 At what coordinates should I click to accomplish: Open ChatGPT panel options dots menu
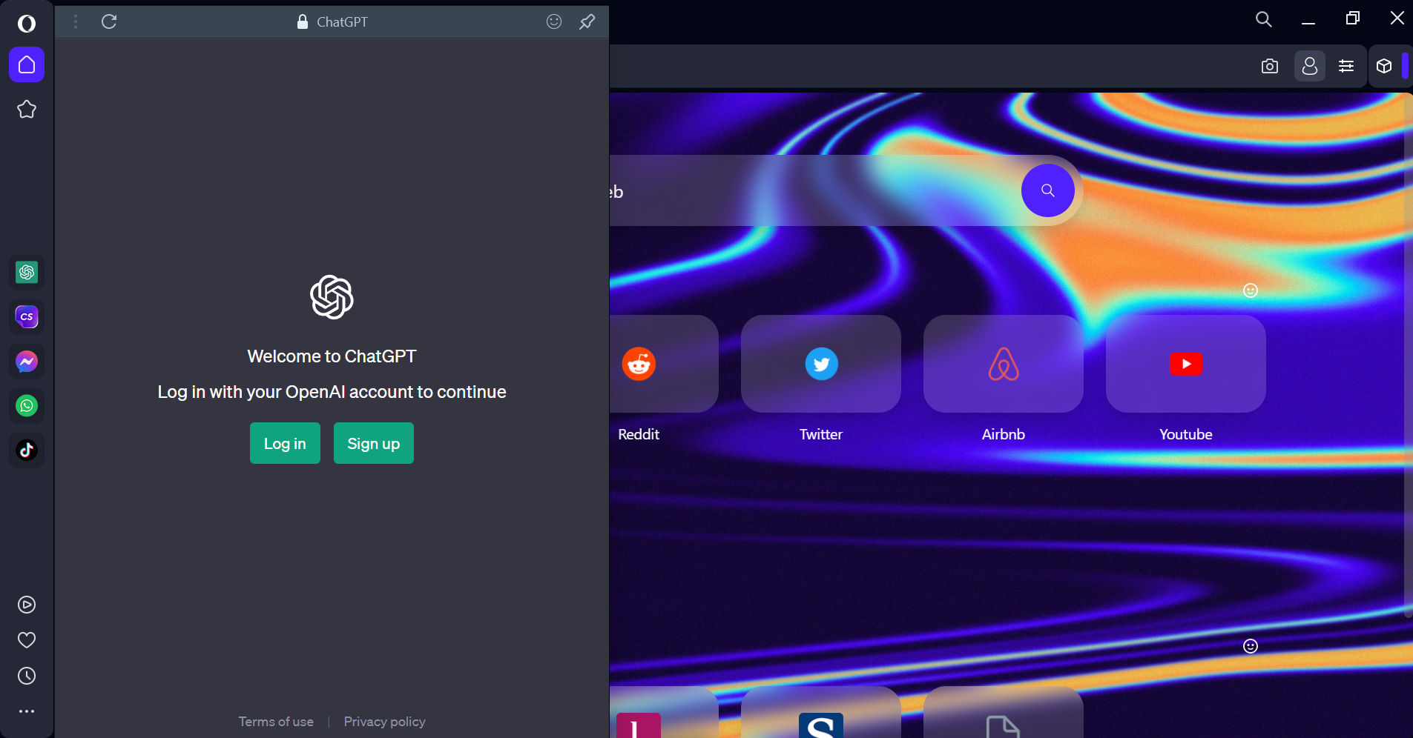pyautogui.click(x=76, y=22)
